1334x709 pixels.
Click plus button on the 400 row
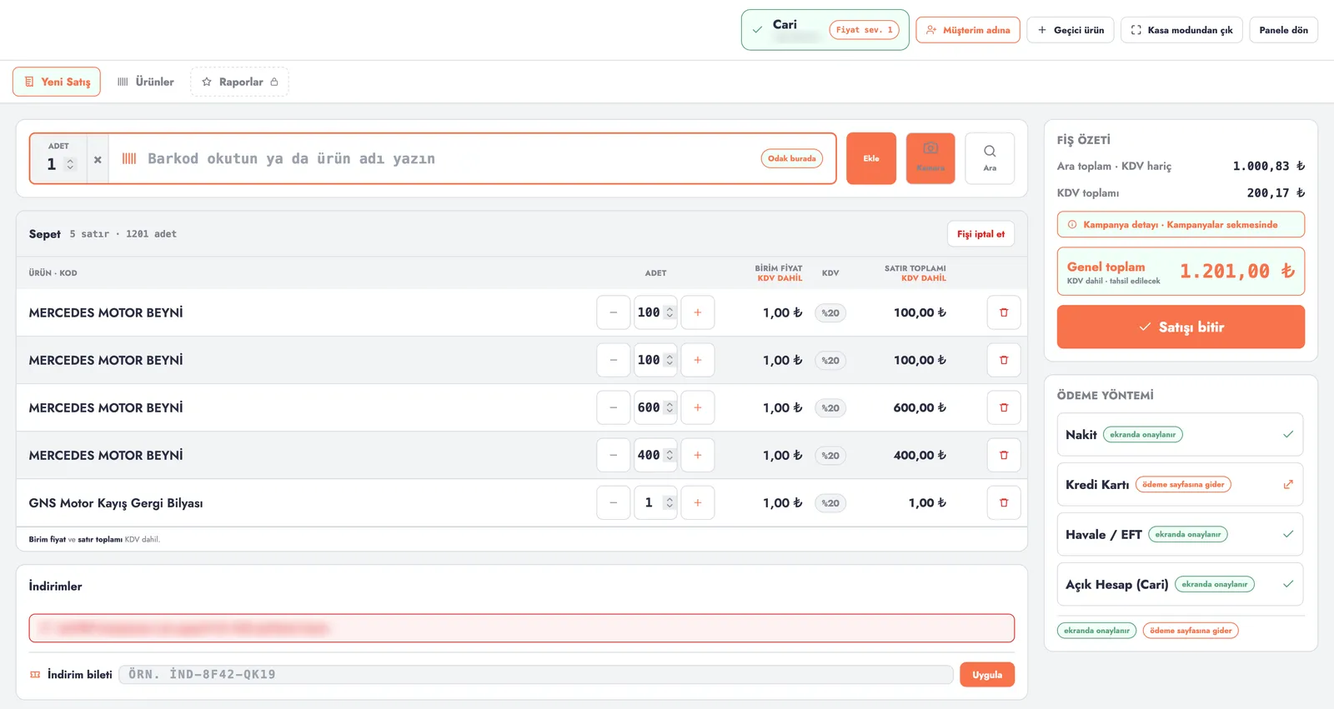(x=698, y=455)
